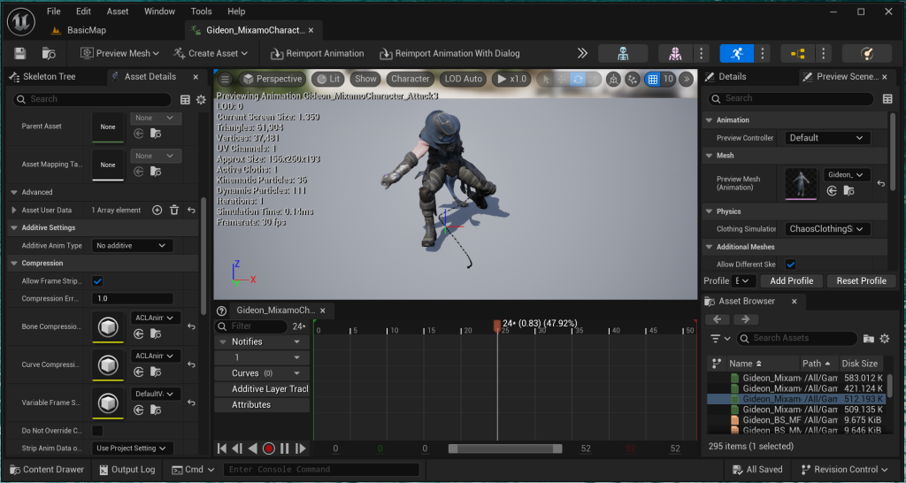The height and width of the screenshot is (483, 906).
Task: Open the Asset menu
Action: coord(118,11)
